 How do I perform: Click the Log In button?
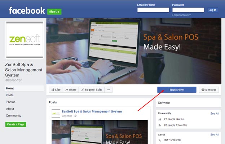tap(212, 10)
